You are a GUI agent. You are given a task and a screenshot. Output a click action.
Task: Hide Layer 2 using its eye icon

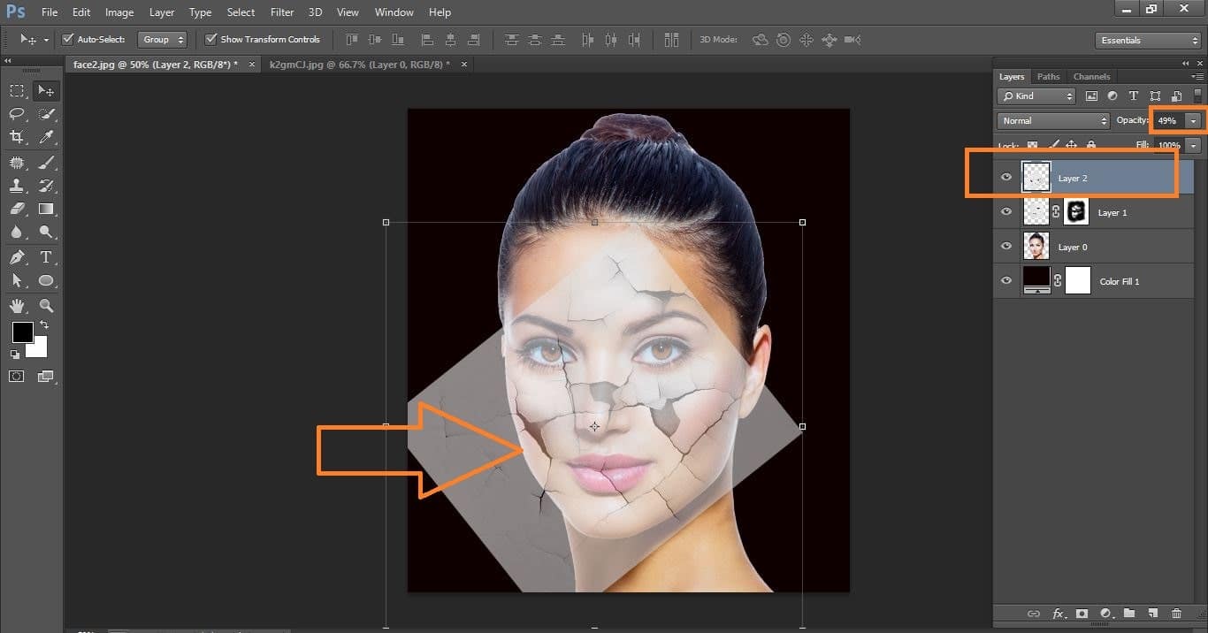[1006, 178]
